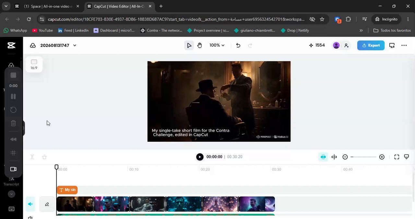Toggle the timeline magnet snapping
The image size is (415, 219).
tap(323, 157)
